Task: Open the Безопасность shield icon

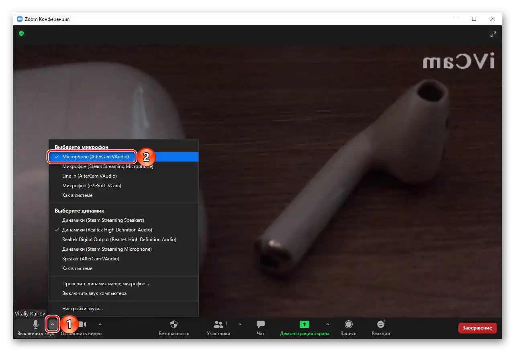Action: click(x=174, y=324)
